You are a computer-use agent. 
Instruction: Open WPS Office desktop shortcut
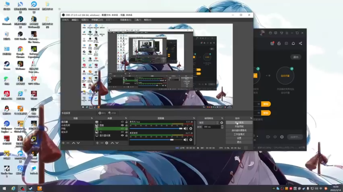click(x=34, y=80)
